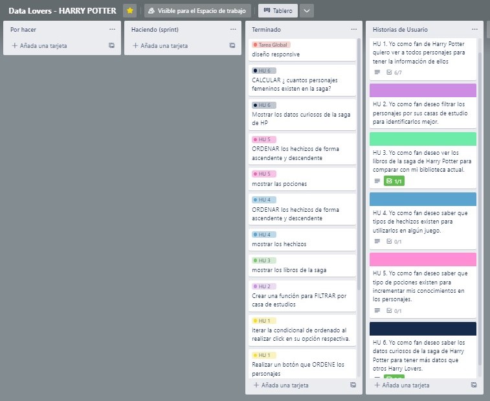
Task: Open mostrar los hechizos card
Action: pos(302,239)
